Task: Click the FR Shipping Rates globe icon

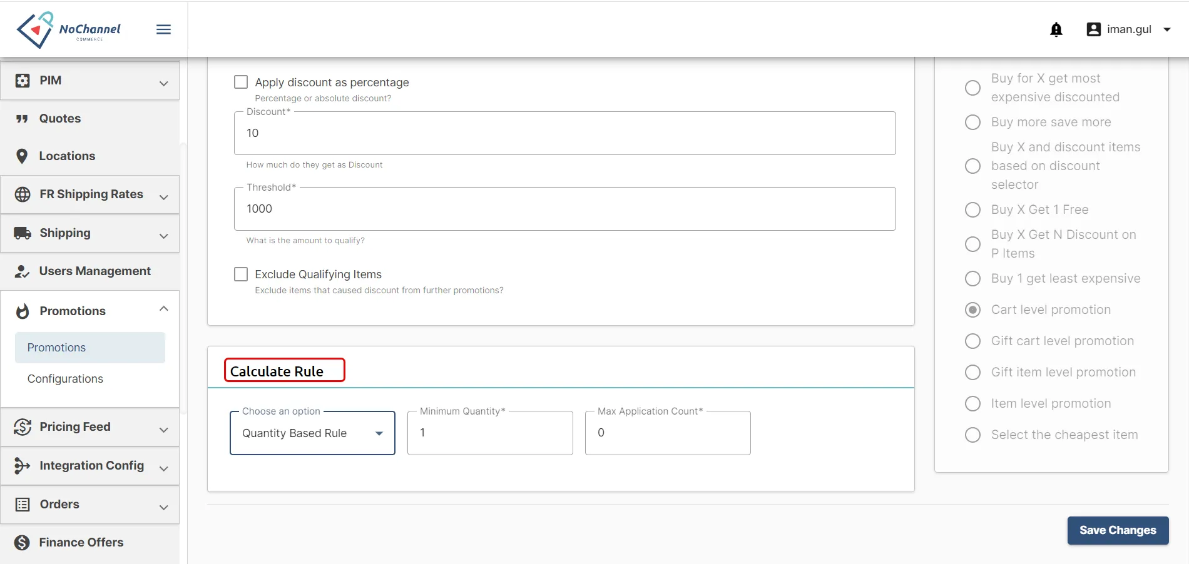Action: 23,194
